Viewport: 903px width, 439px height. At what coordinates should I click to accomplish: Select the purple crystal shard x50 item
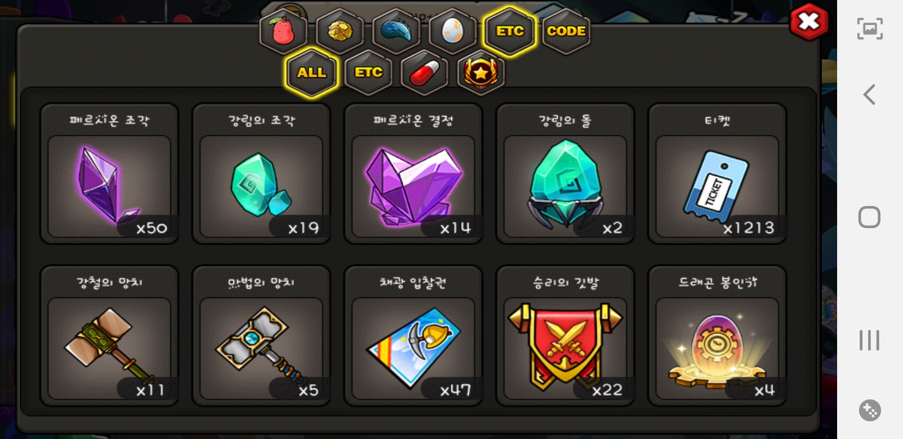(109, 174)
